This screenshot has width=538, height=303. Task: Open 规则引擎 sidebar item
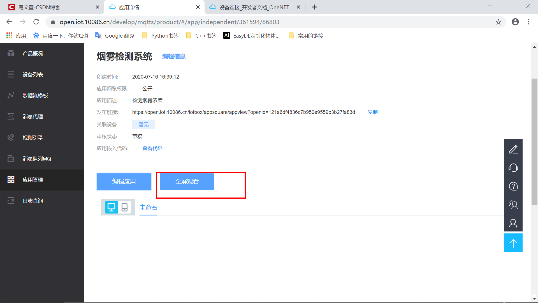(33, 138)
